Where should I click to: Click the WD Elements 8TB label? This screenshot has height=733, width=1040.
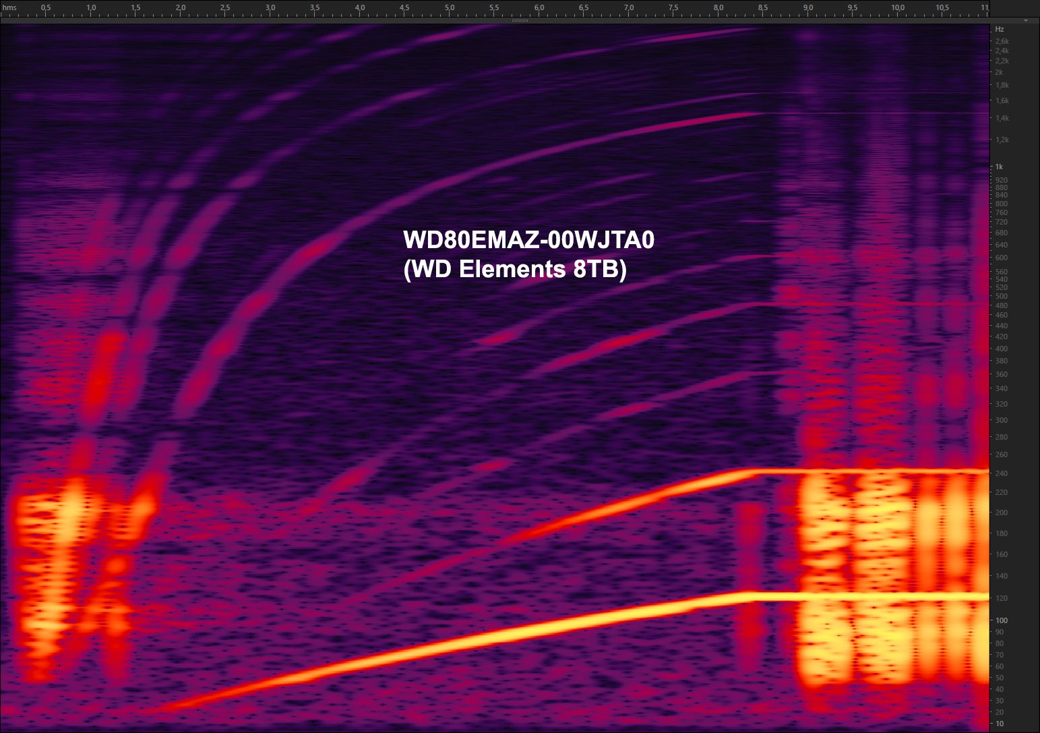pos(514,270)
